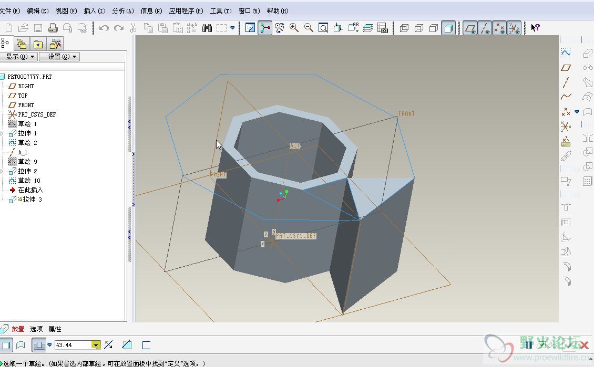Undo the last action
This screenshot has width=594, height=367.
[x=104, y=28]
